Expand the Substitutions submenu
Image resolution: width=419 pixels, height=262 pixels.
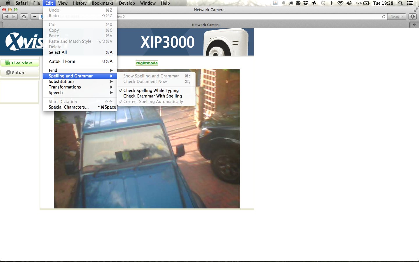(80, 82)
